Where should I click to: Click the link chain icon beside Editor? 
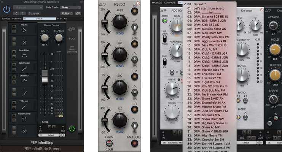(78, 13)
